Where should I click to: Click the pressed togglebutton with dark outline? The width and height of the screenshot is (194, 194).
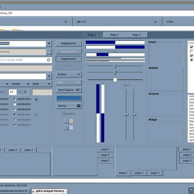click(69, 59)
